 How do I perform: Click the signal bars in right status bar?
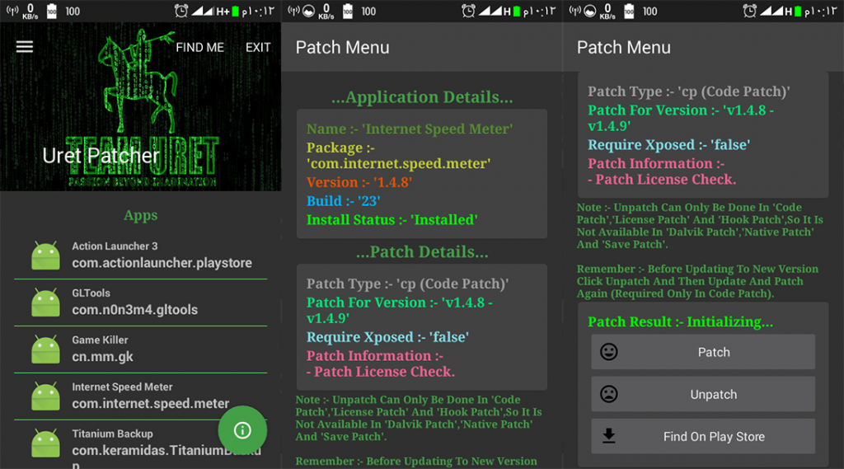pyautogui.click(x=771, y=11)
